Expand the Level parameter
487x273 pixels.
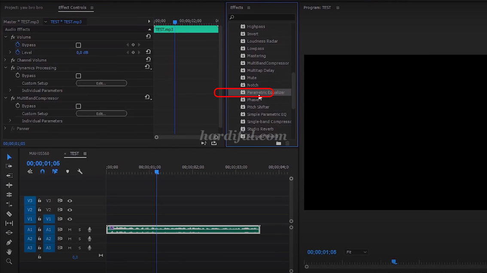pos(10,52)
